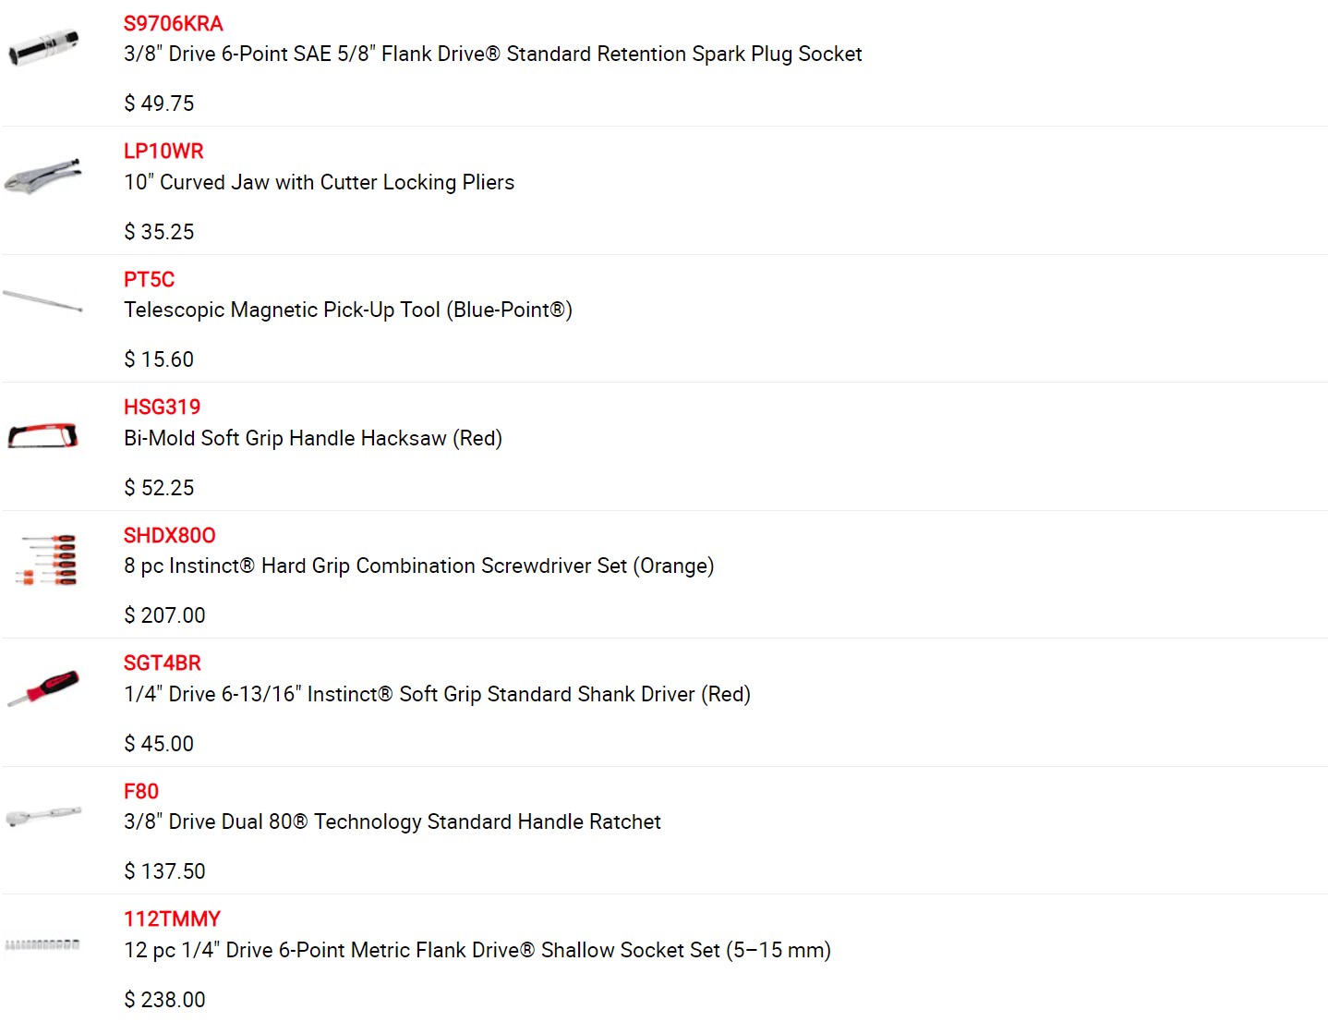Click the 10" Curved Jaw Locking Pliers title
This screenshot has height=1022, width=1328.
point(319,182)
